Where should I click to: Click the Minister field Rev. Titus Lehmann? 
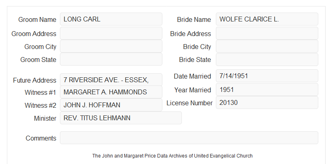coord(121,118)
